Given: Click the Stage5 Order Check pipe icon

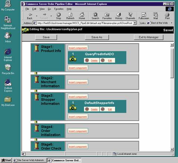Looking at the screenshot, I should 37,146.
